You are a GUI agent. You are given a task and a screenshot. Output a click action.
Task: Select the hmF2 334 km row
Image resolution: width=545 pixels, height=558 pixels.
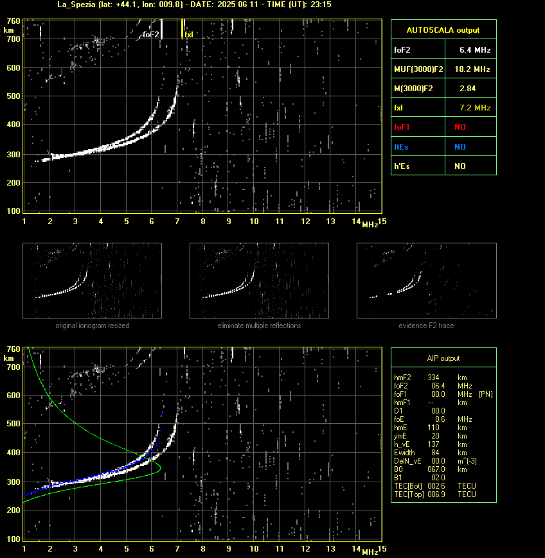pos(431,378)
